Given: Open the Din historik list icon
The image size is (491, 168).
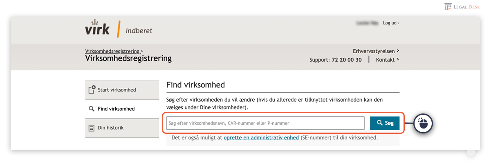Looking at the screenshot, I should [92, 128].
